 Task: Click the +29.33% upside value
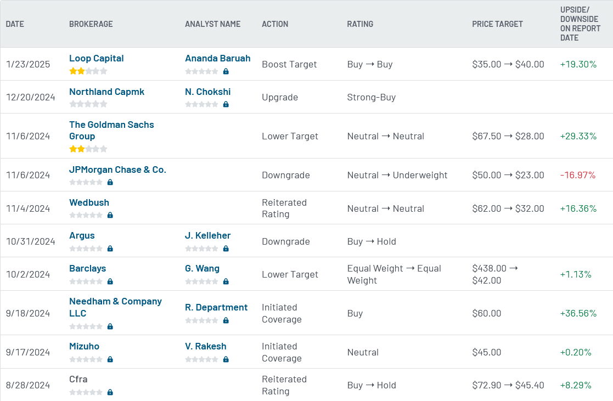coord(578,136)
